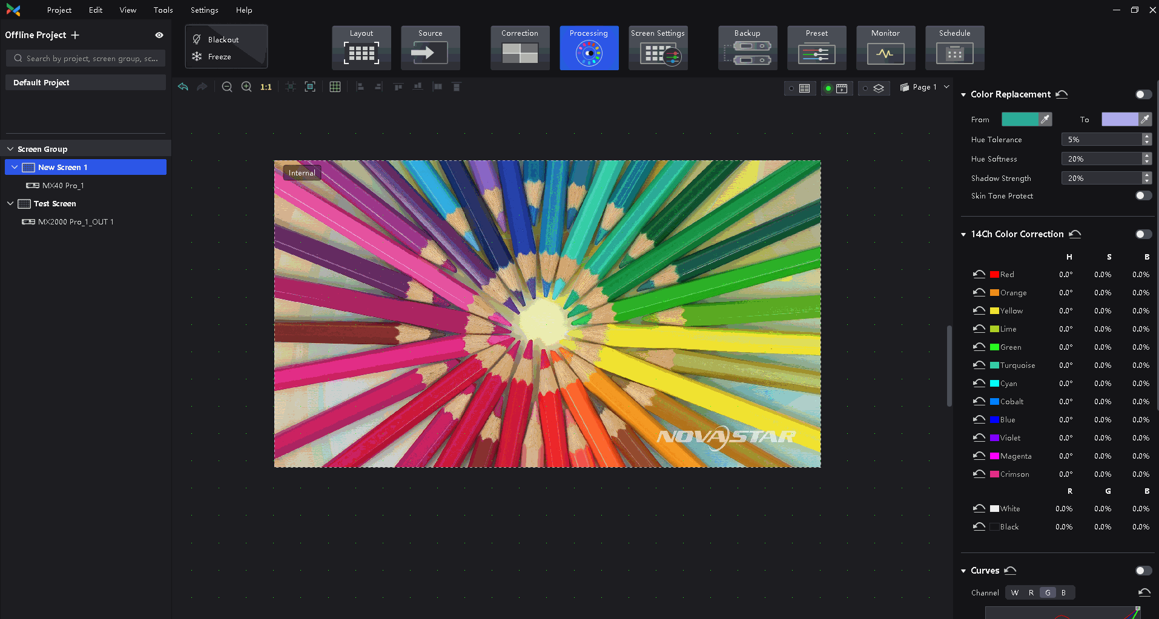Viewport: 1159px width, 619px height.
Task: Click the zoom out magnifier icon
Action: click(x=227, y=87)
